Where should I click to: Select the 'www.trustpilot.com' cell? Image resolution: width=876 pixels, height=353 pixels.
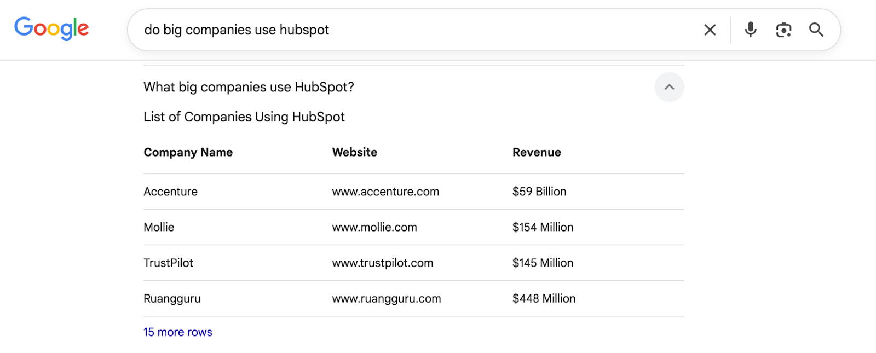pos(383,263)
